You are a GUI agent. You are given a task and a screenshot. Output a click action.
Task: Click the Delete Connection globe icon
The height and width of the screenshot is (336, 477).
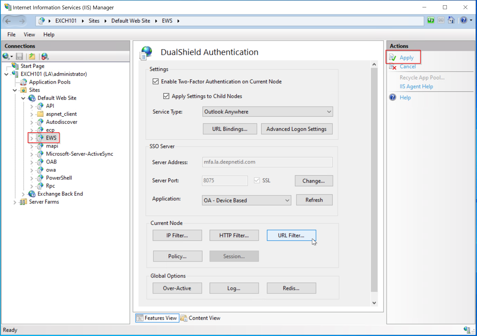tap(45, 56)
